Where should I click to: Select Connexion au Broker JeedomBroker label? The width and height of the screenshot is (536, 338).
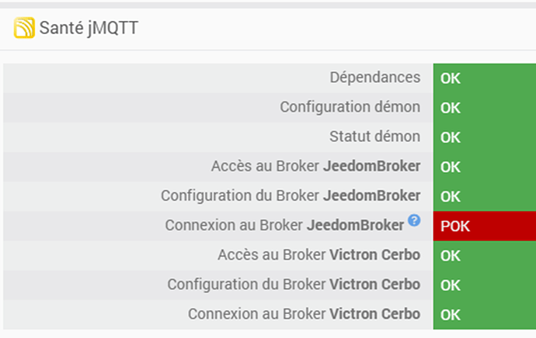tap(284, 226)
